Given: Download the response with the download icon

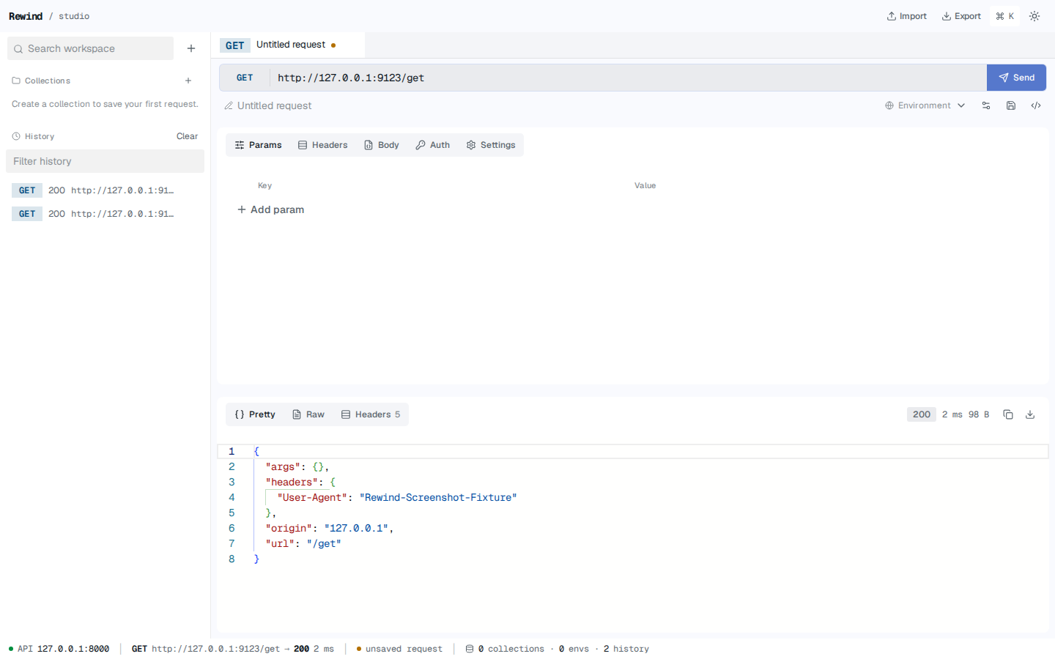Looking at the screenshot, I should [x=1030, y=414].
